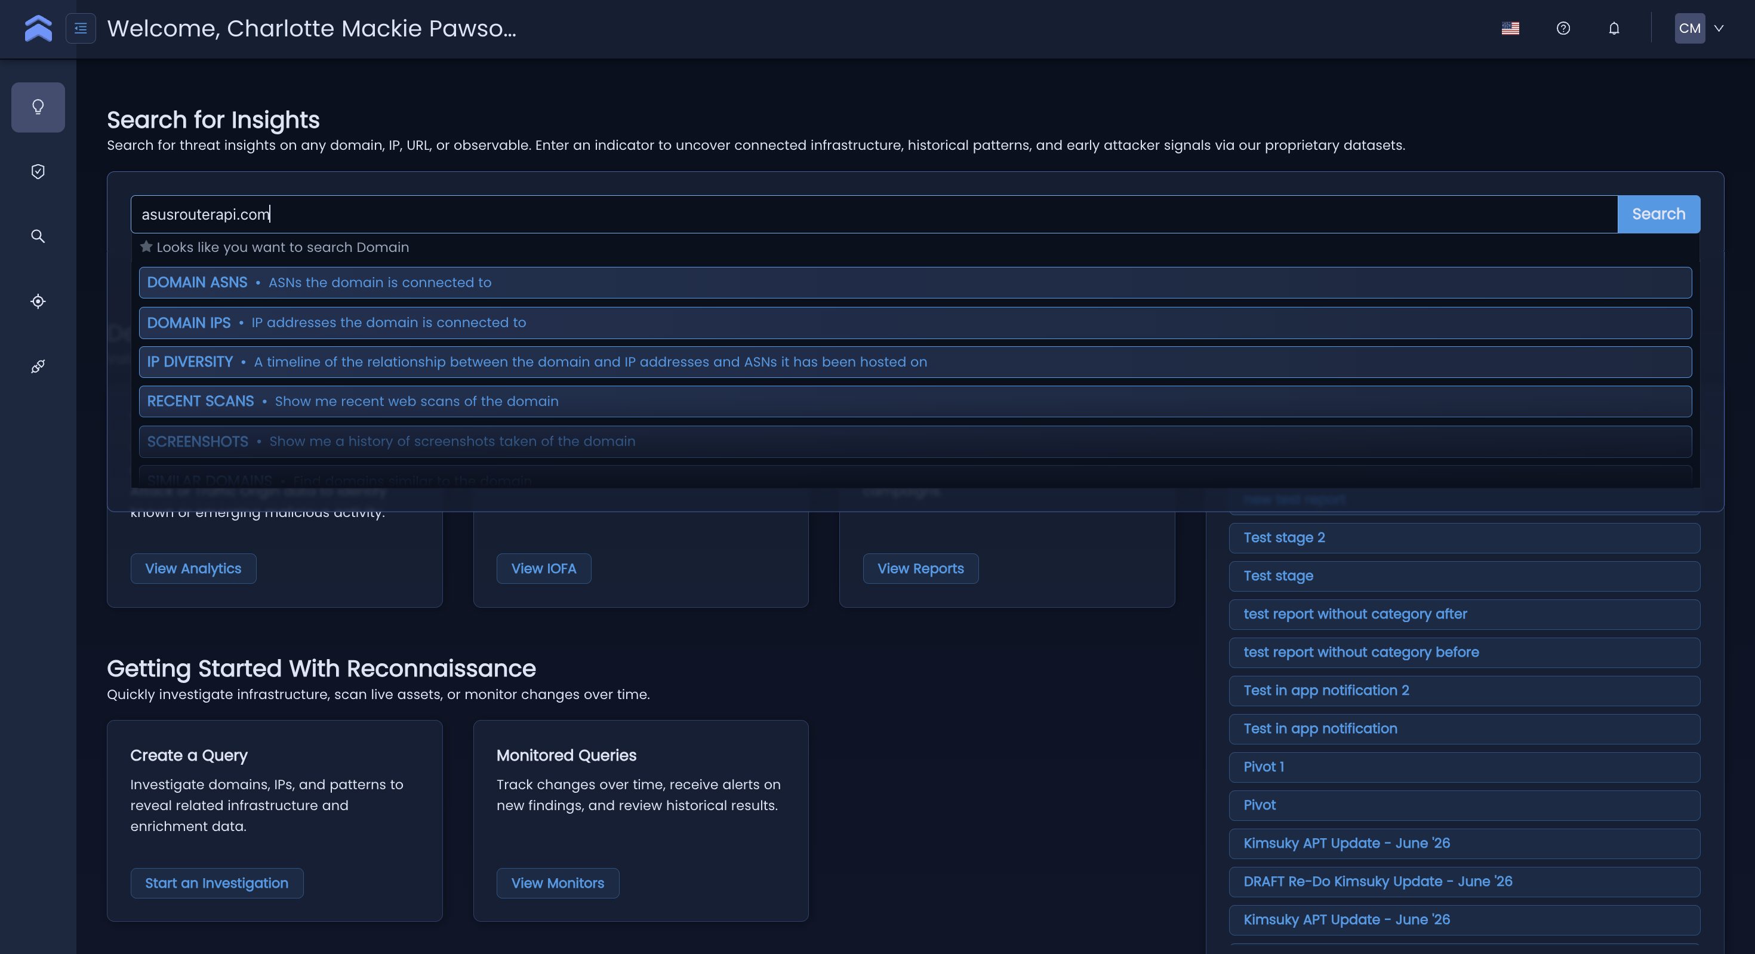Image resolution: width=1755 pixels, height=954 pixels.
Task: Open test report without category after
Action: (x=1464, y=614)
